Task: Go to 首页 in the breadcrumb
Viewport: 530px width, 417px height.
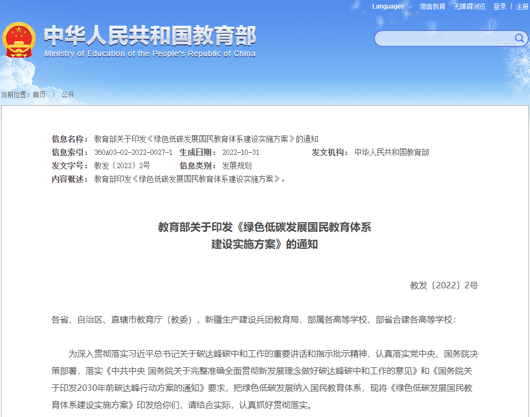Action: coord(39,95)
